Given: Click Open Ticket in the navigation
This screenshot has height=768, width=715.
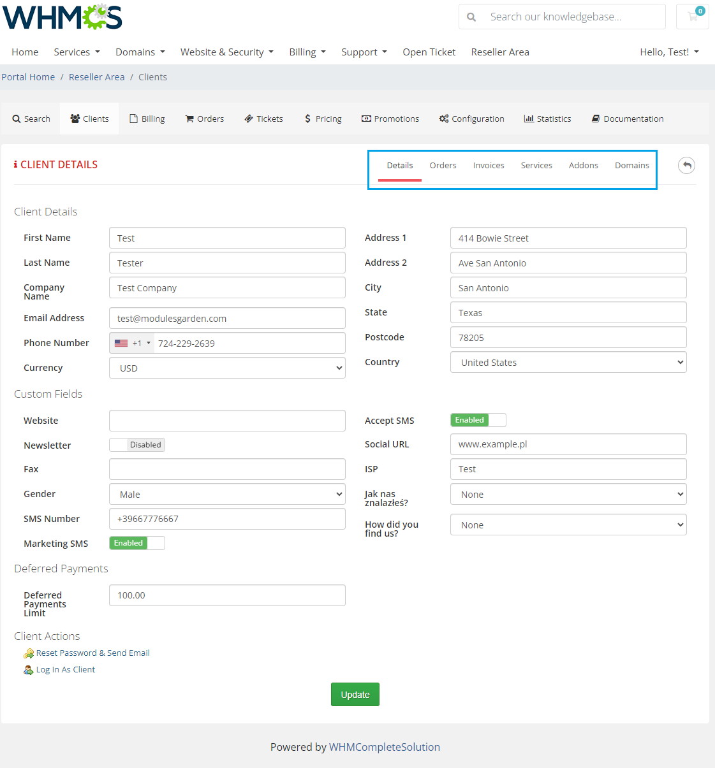Looking at the screenshot, I should point(429,52).
